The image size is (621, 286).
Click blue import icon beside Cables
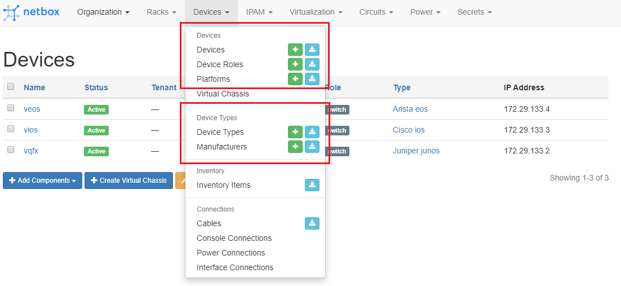click(312, 223)
